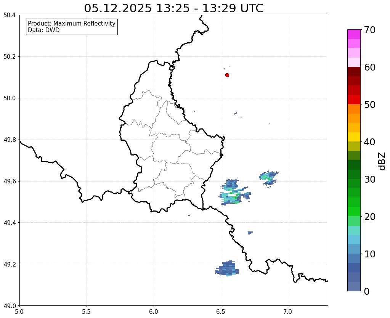
Task: Click longitude axis label 5.0
Action: [19, 312]
